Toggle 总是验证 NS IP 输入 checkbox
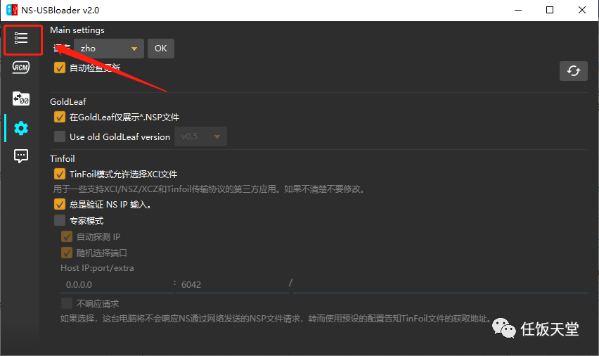 pos(60,204)
